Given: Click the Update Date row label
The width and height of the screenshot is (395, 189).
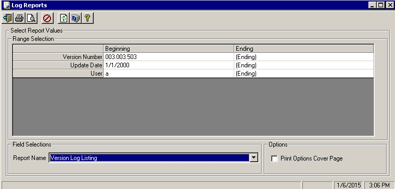Looking at the screenshot, I should 58,65.
